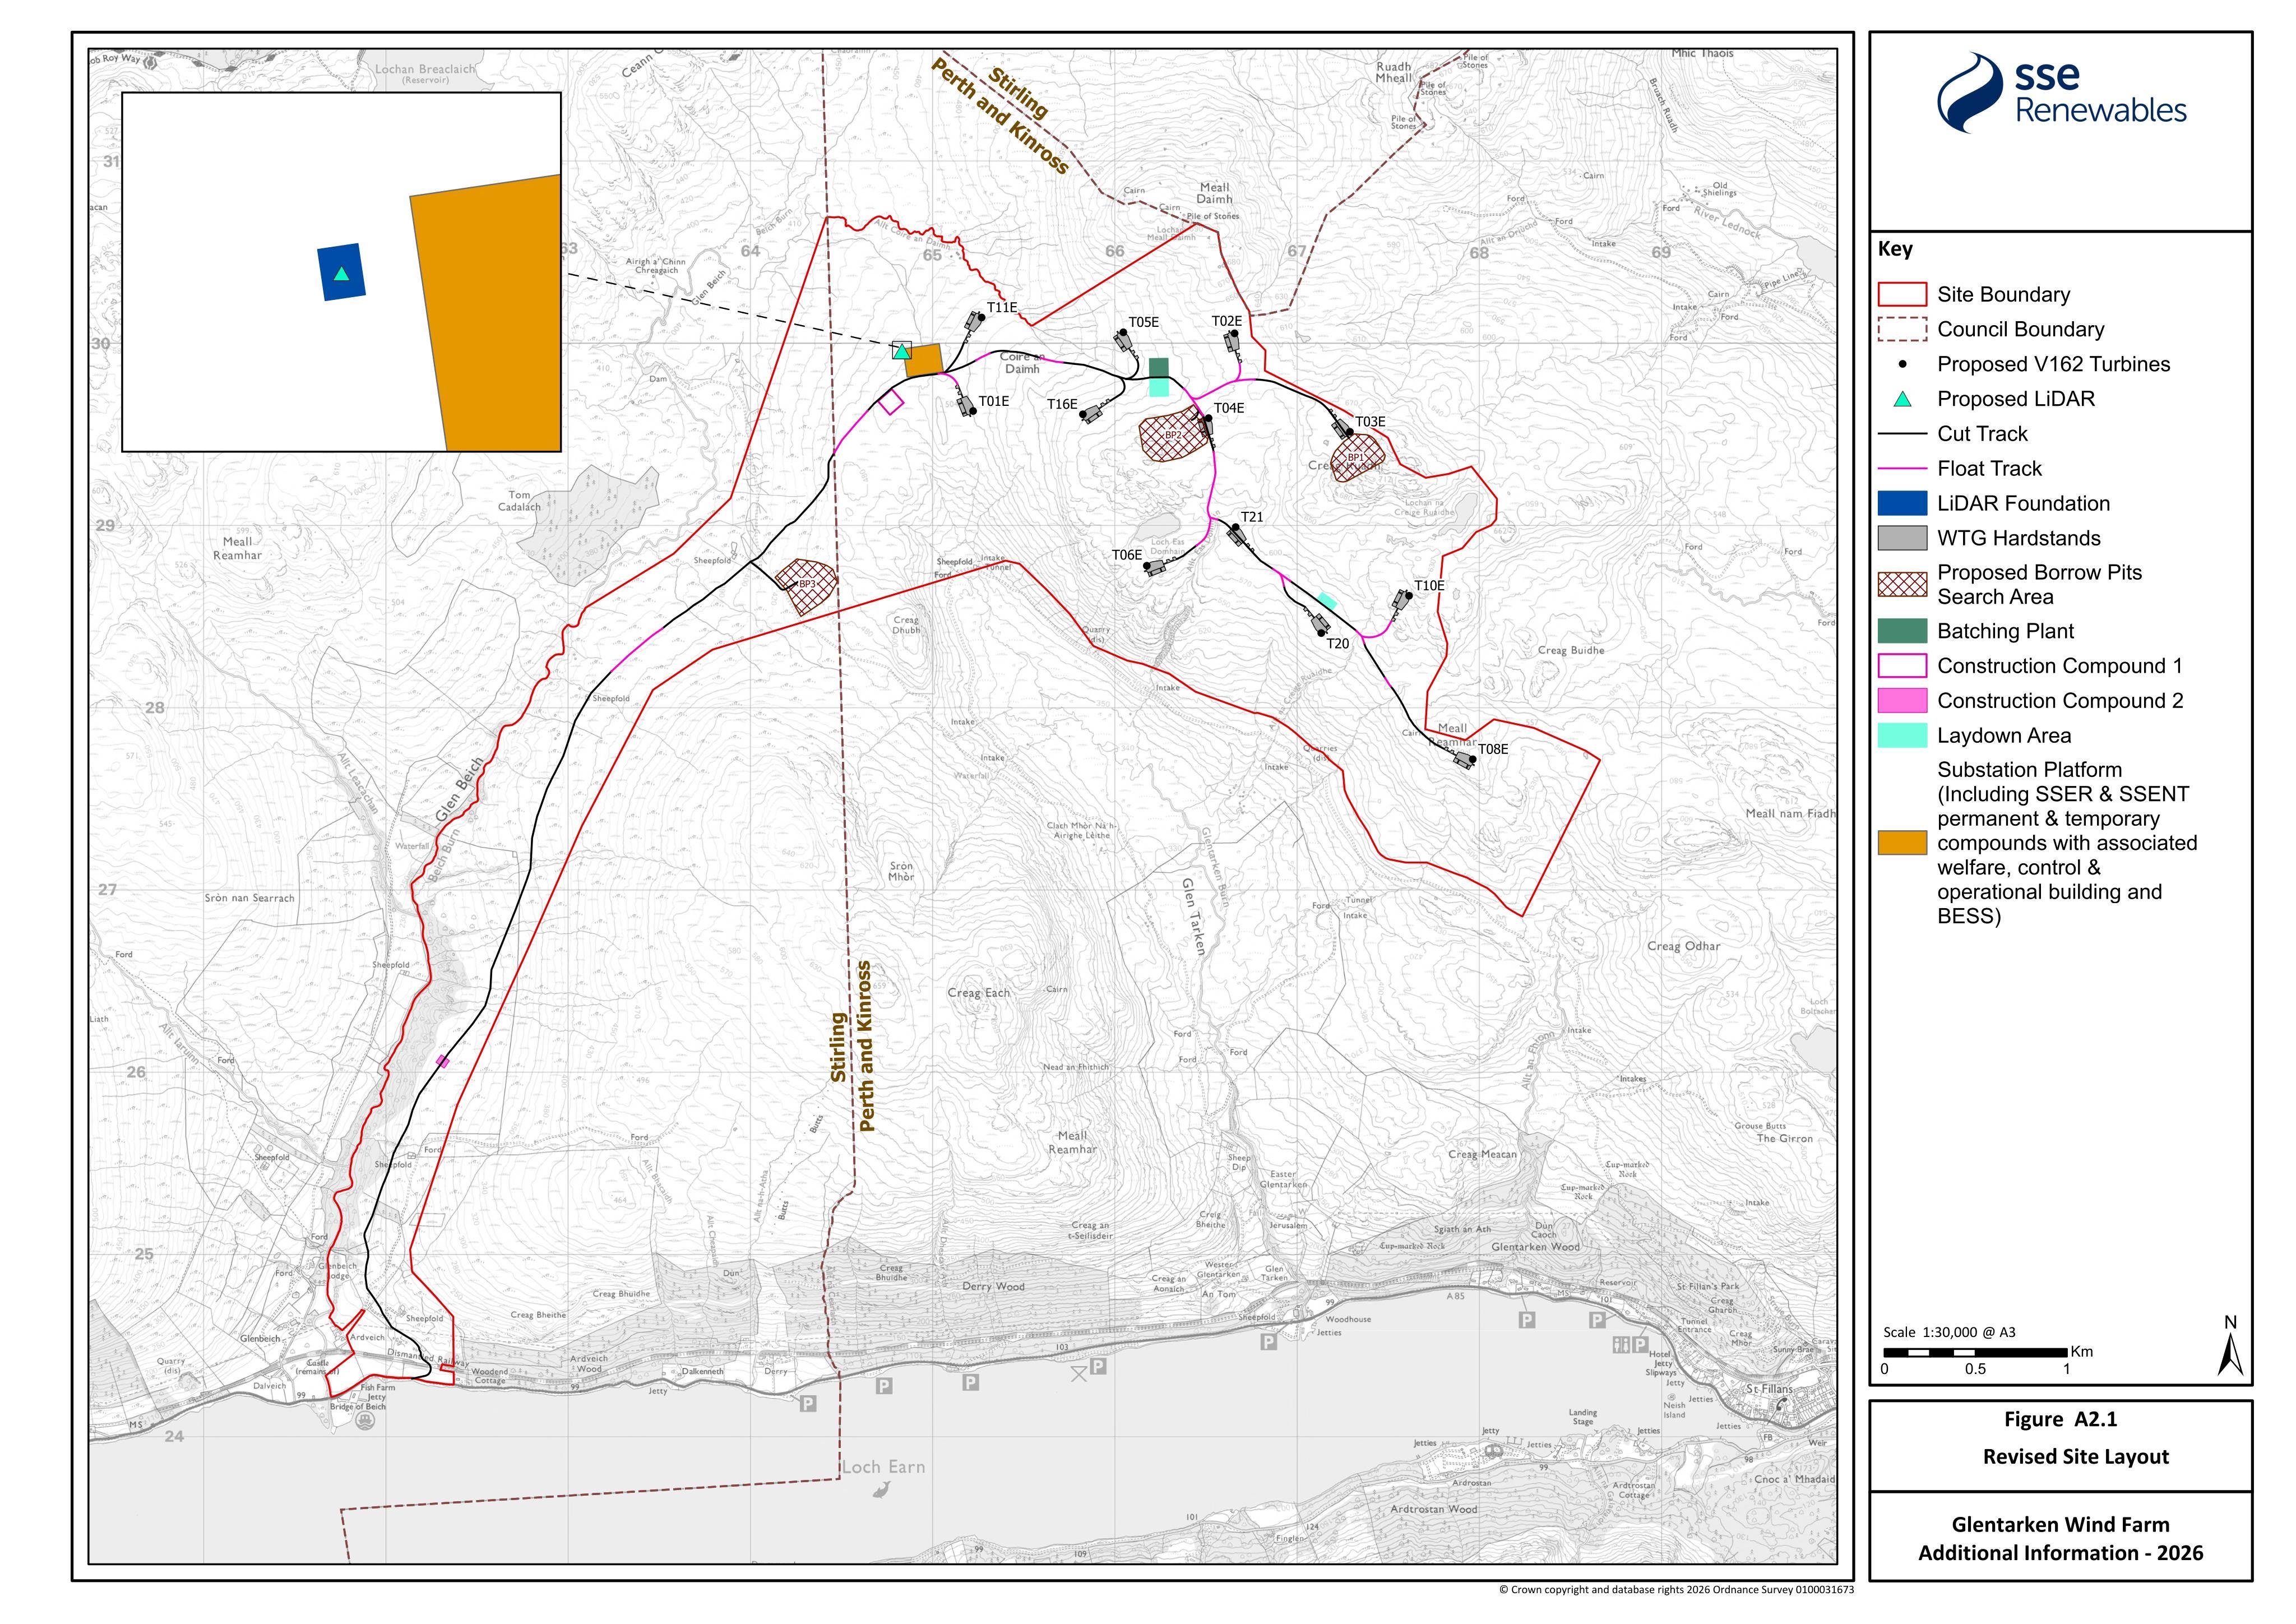Click the turbine label T04E
Screen dimensions: 2296x1624
point(1229,408)
